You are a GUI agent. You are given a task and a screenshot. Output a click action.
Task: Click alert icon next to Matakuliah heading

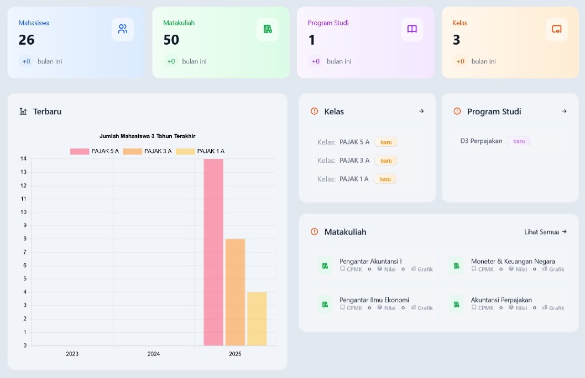click(315, 232)
